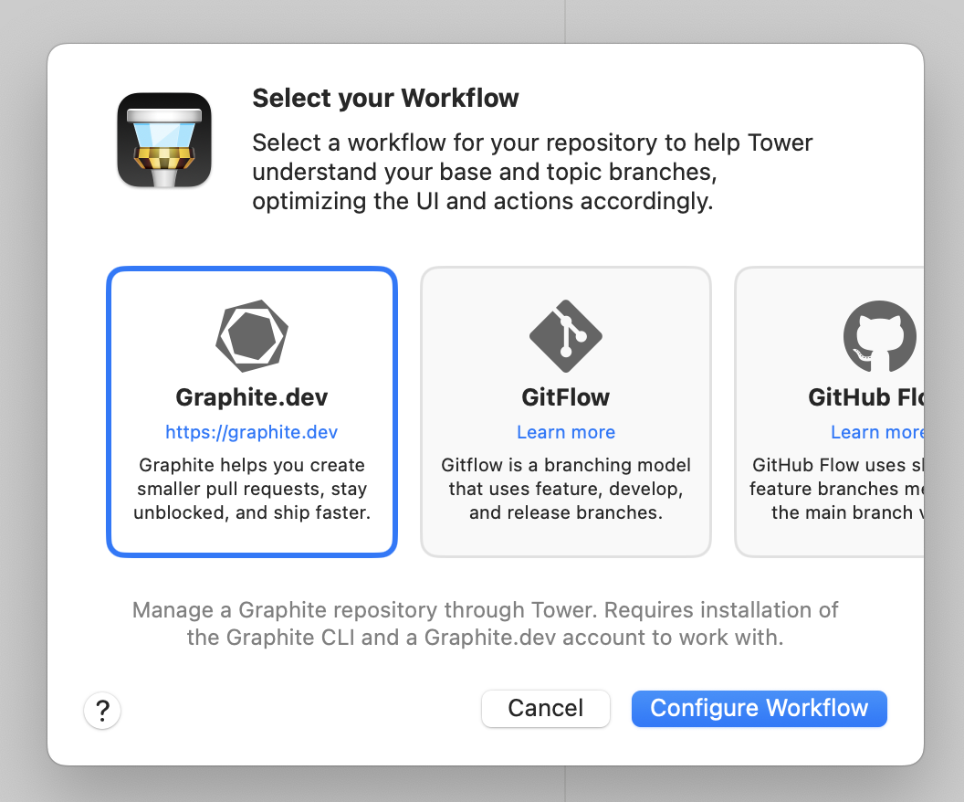Click the GitFlow card's diamond branch symbol
Image resolution: width=964 pixels, height=802 pixels.
tap(565, 335)
